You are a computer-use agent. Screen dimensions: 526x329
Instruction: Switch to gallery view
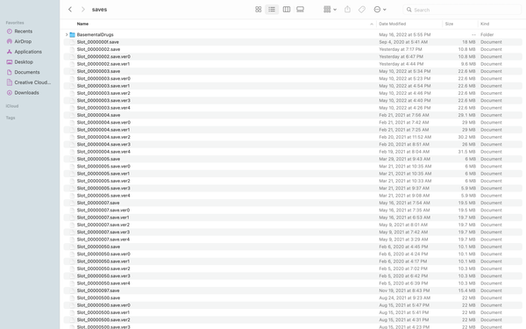[300, 10]
